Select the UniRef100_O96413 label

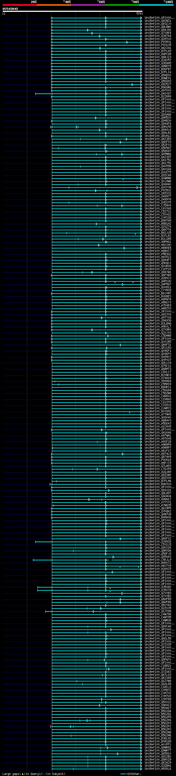click(158, 705)
